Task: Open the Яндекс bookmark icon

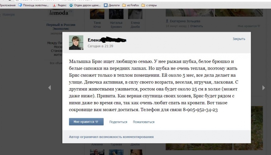Action: point(55,5)
